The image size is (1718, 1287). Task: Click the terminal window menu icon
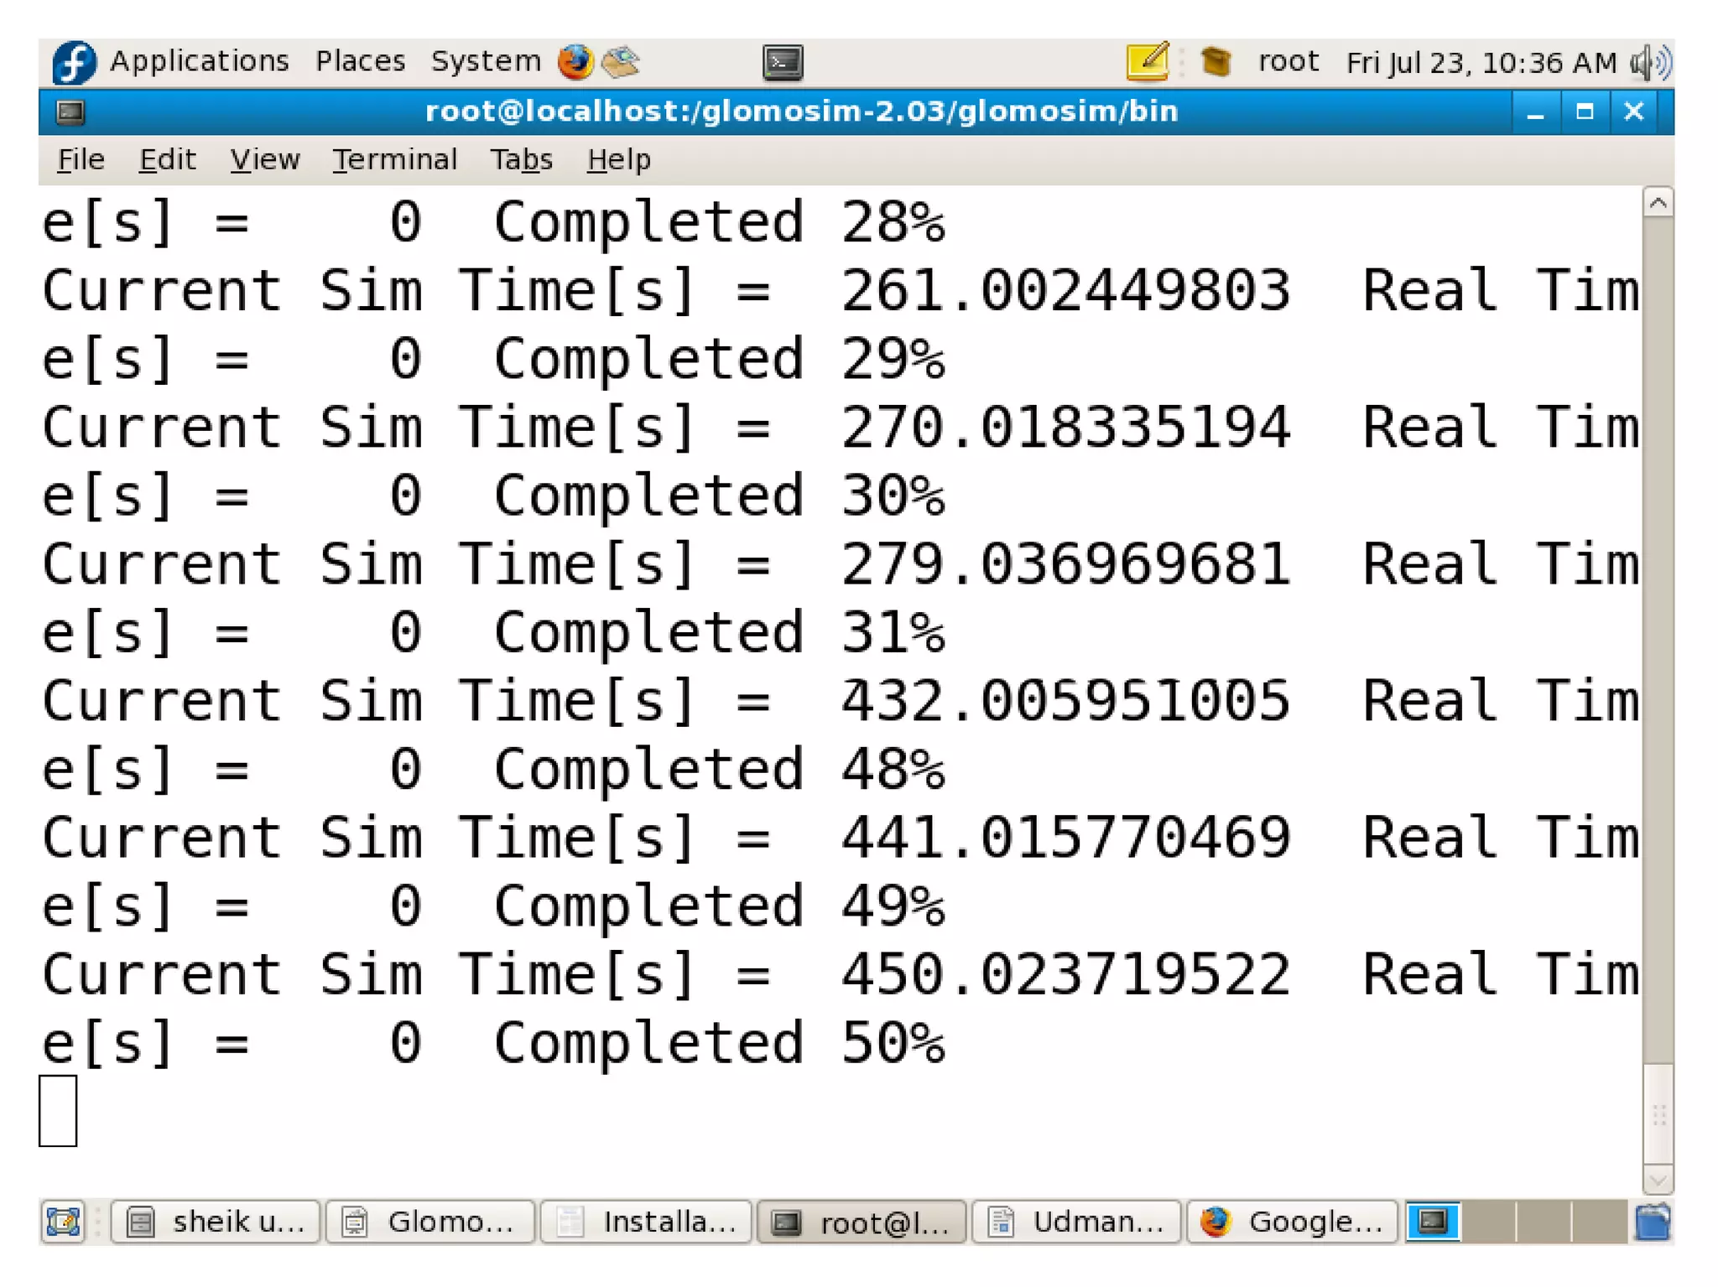pyautogui.click(x=70, y=112)
